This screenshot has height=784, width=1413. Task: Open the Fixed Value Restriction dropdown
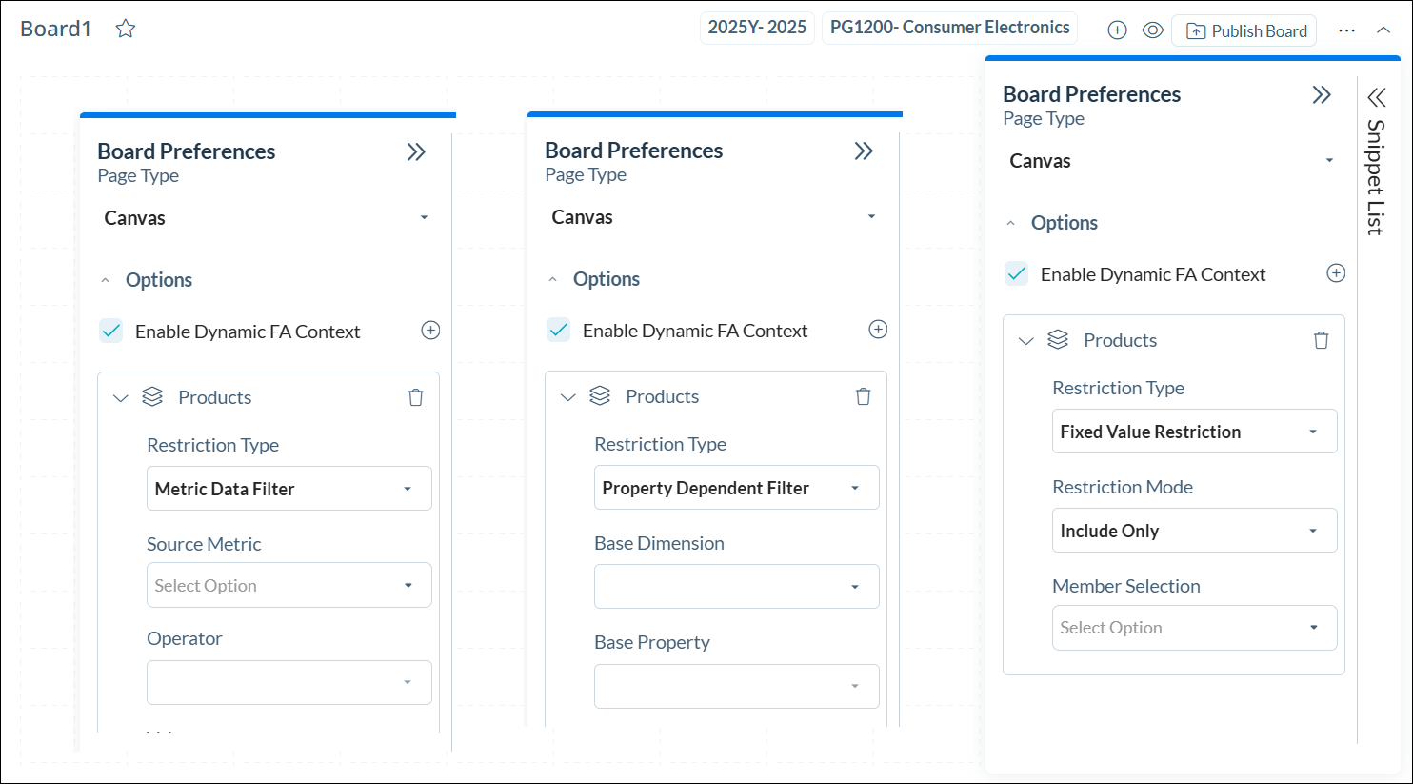coord(1194,432)
